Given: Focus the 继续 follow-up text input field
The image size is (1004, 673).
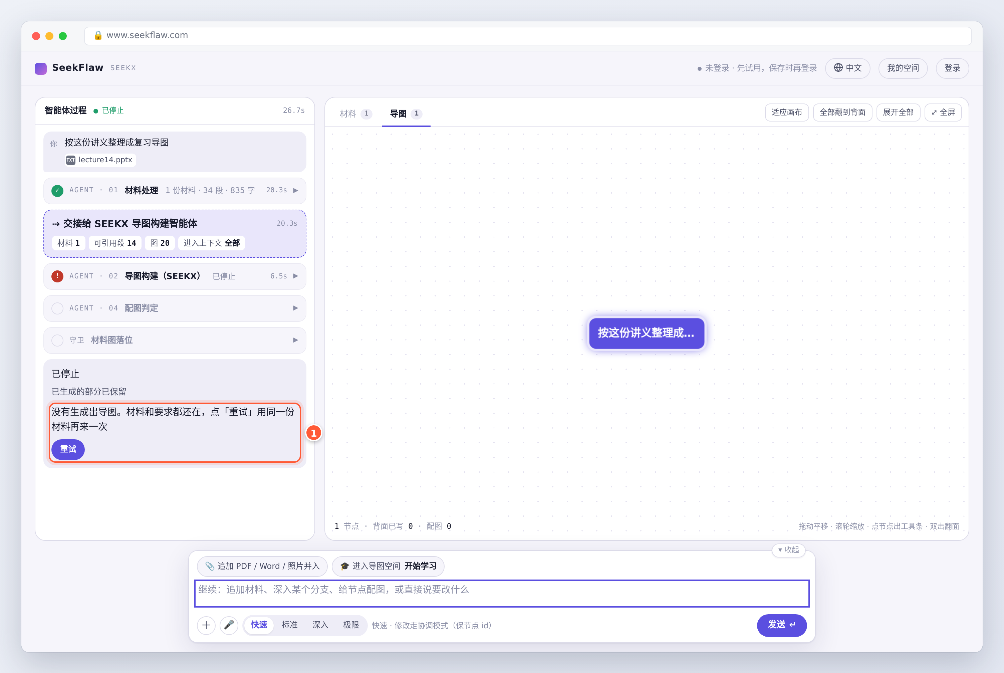Looking at the screenshot, I should (502, 594).
